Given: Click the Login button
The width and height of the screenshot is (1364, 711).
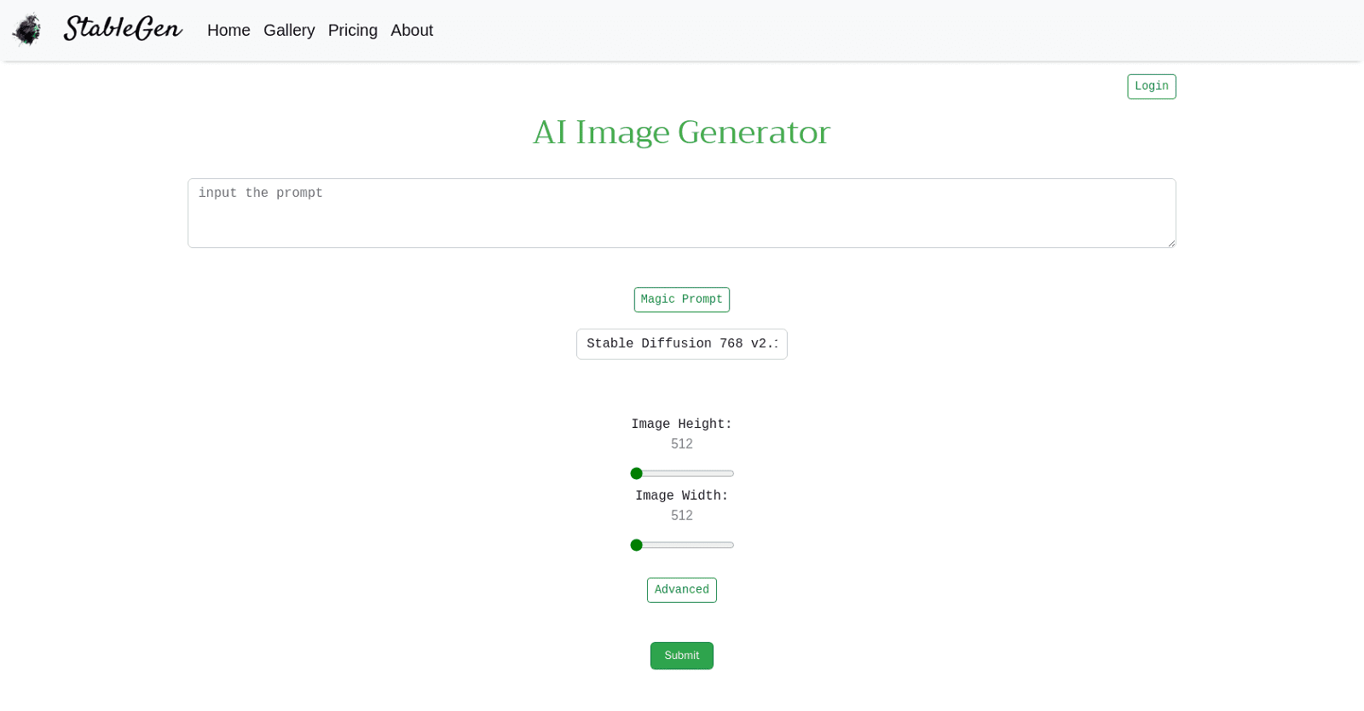Looking at the screenshot, I should pos(1151,87).
